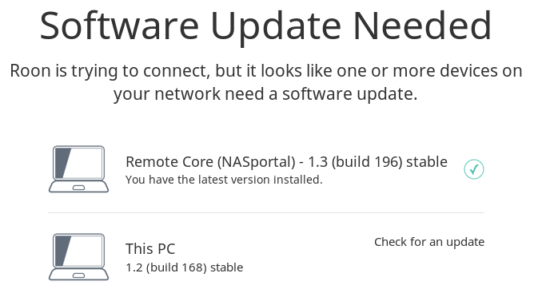
Task: Click "(build 196)" in the Remote Core row
Action: tap(367, 162)
